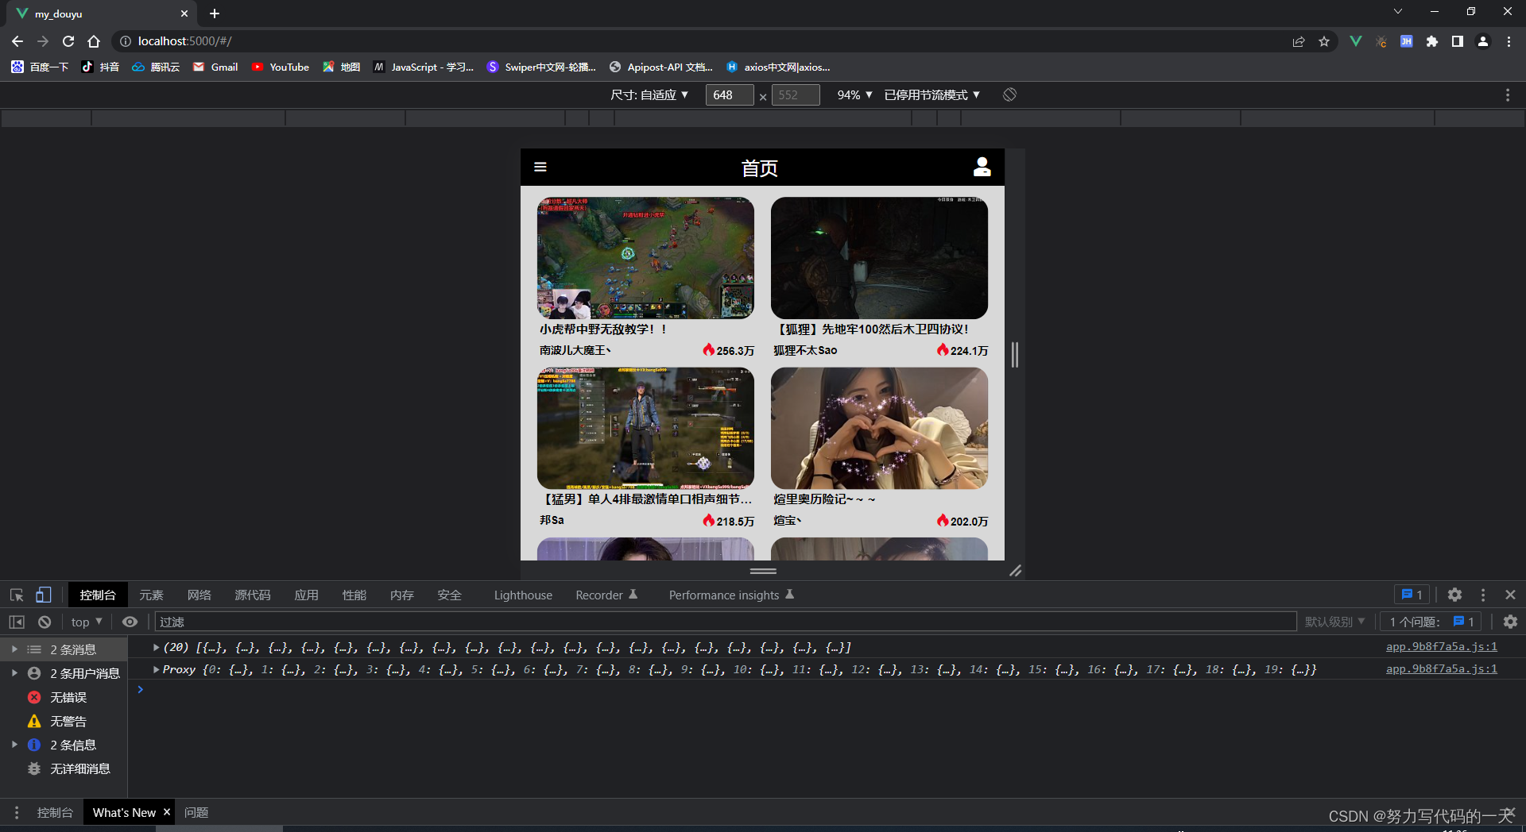This screenshot has width=1526, height=832.
Task: Expand the logged Proxy object
Action: [157, 669]
